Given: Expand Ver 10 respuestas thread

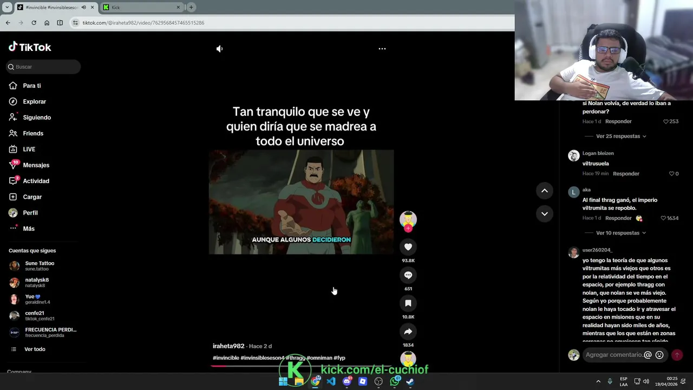Looking at the screenshot, I should (x=621, y=233).
